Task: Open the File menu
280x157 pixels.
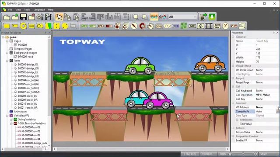Action: (10, 10)
